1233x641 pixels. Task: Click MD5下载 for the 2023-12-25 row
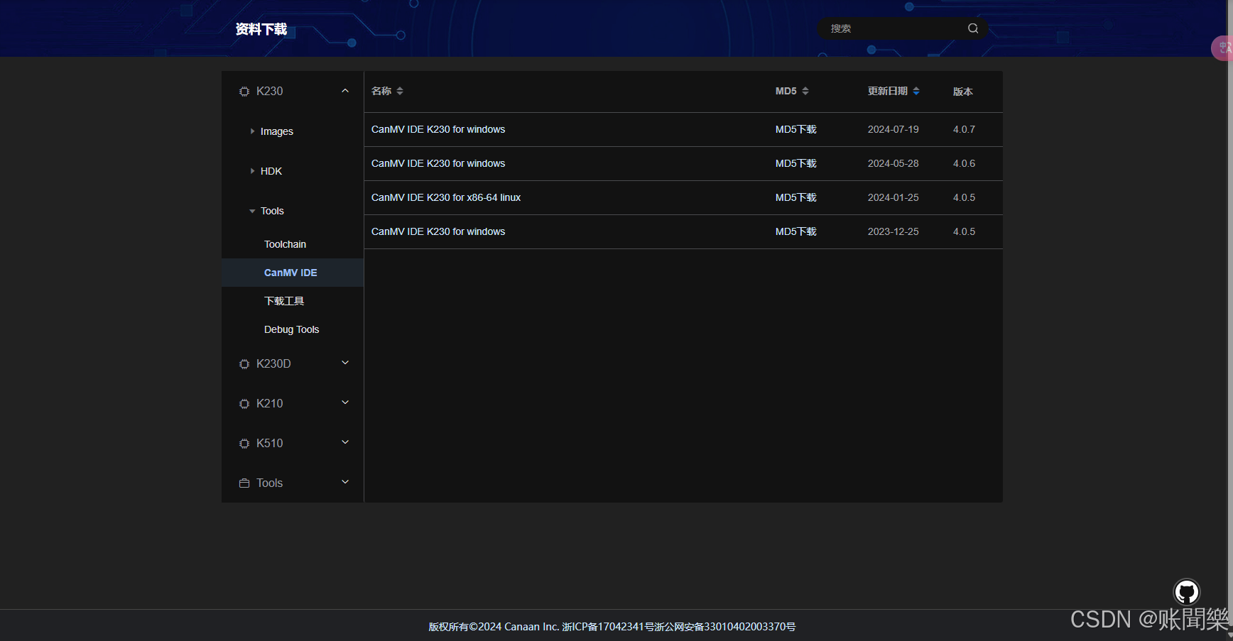(795, 231)
